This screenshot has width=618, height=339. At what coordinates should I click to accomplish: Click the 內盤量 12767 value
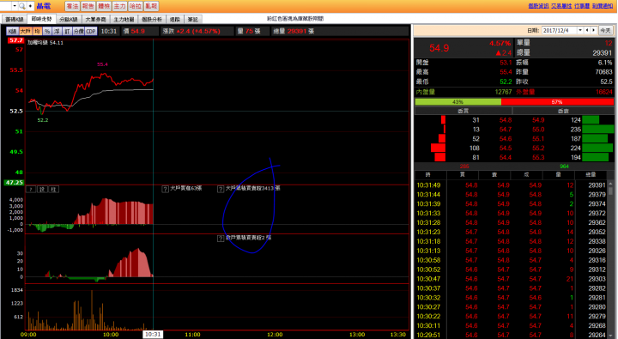(503, 92)
